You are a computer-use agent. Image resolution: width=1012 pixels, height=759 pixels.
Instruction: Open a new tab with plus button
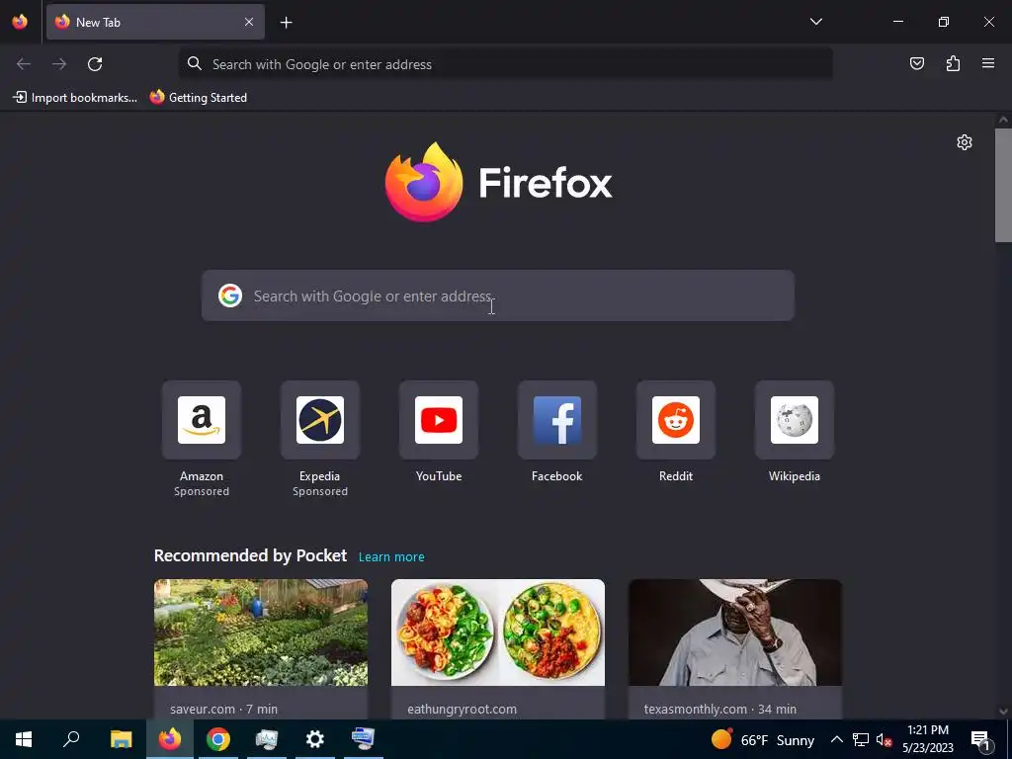pyautogui.click(x=286, y=23)
